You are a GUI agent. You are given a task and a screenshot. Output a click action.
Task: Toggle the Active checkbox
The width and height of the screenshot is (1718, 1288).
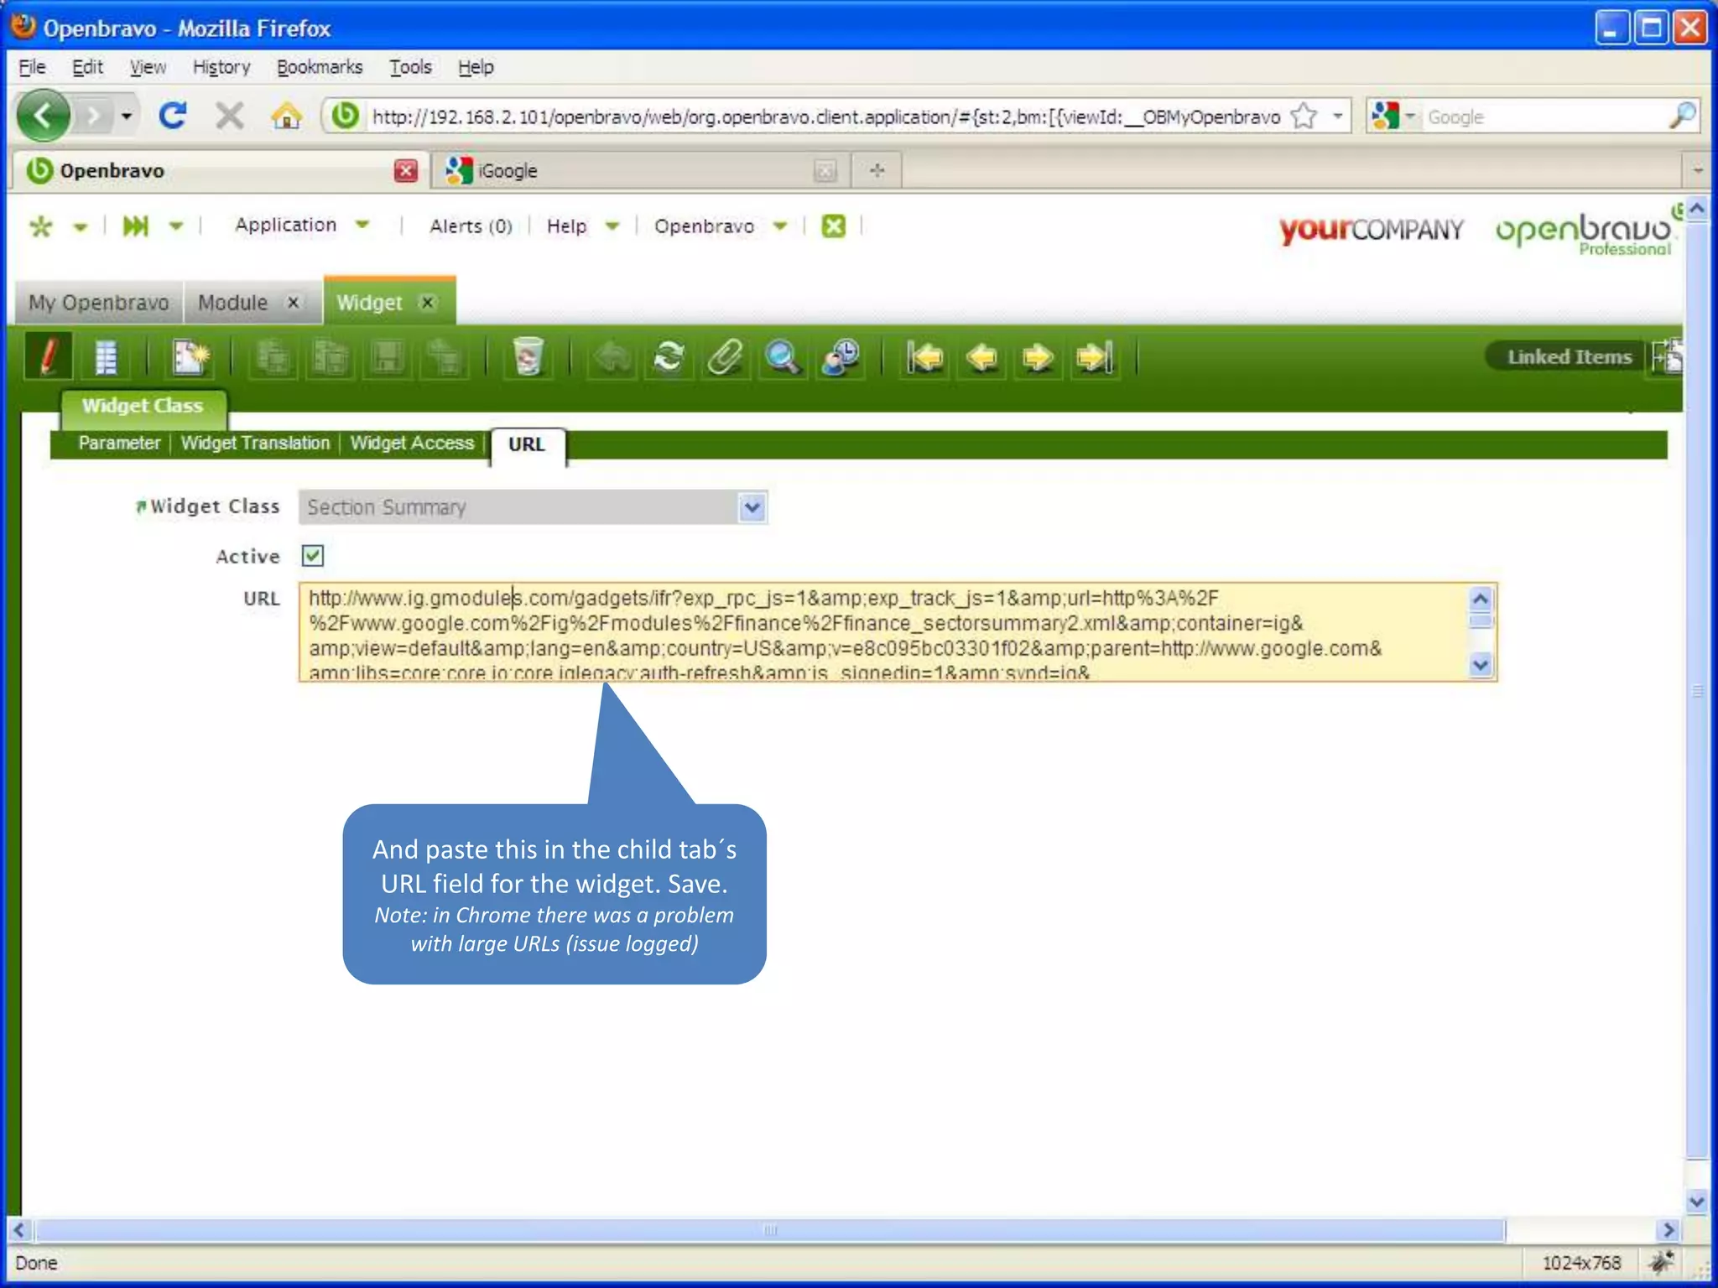click(313, 555)
